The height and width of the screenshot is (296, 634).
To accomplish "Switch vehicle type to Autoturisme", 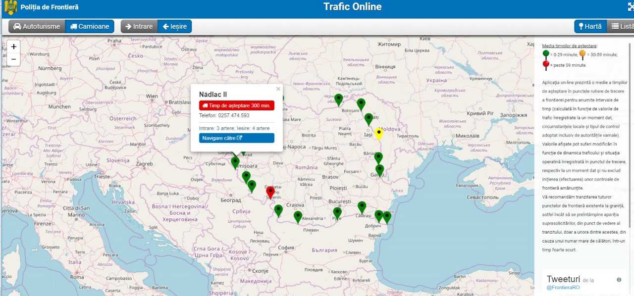I will (37, 26).
